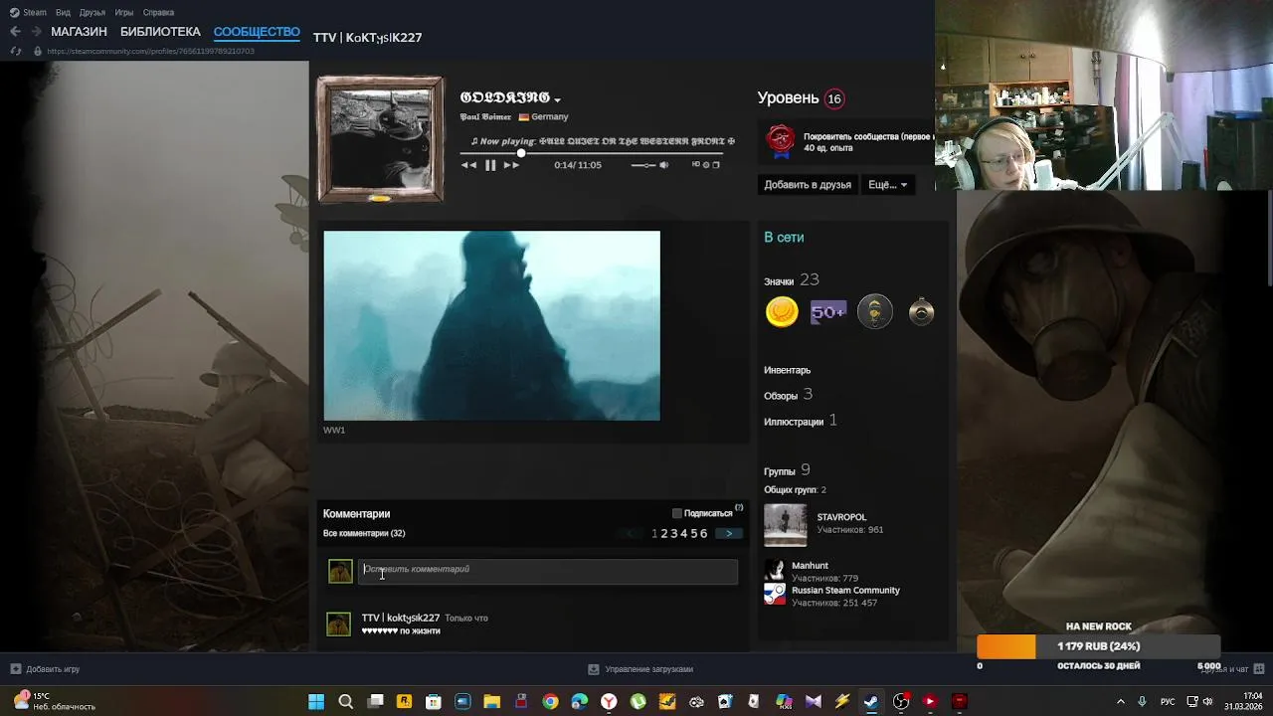
Task: Open Друзья menu
Action: 92,12
